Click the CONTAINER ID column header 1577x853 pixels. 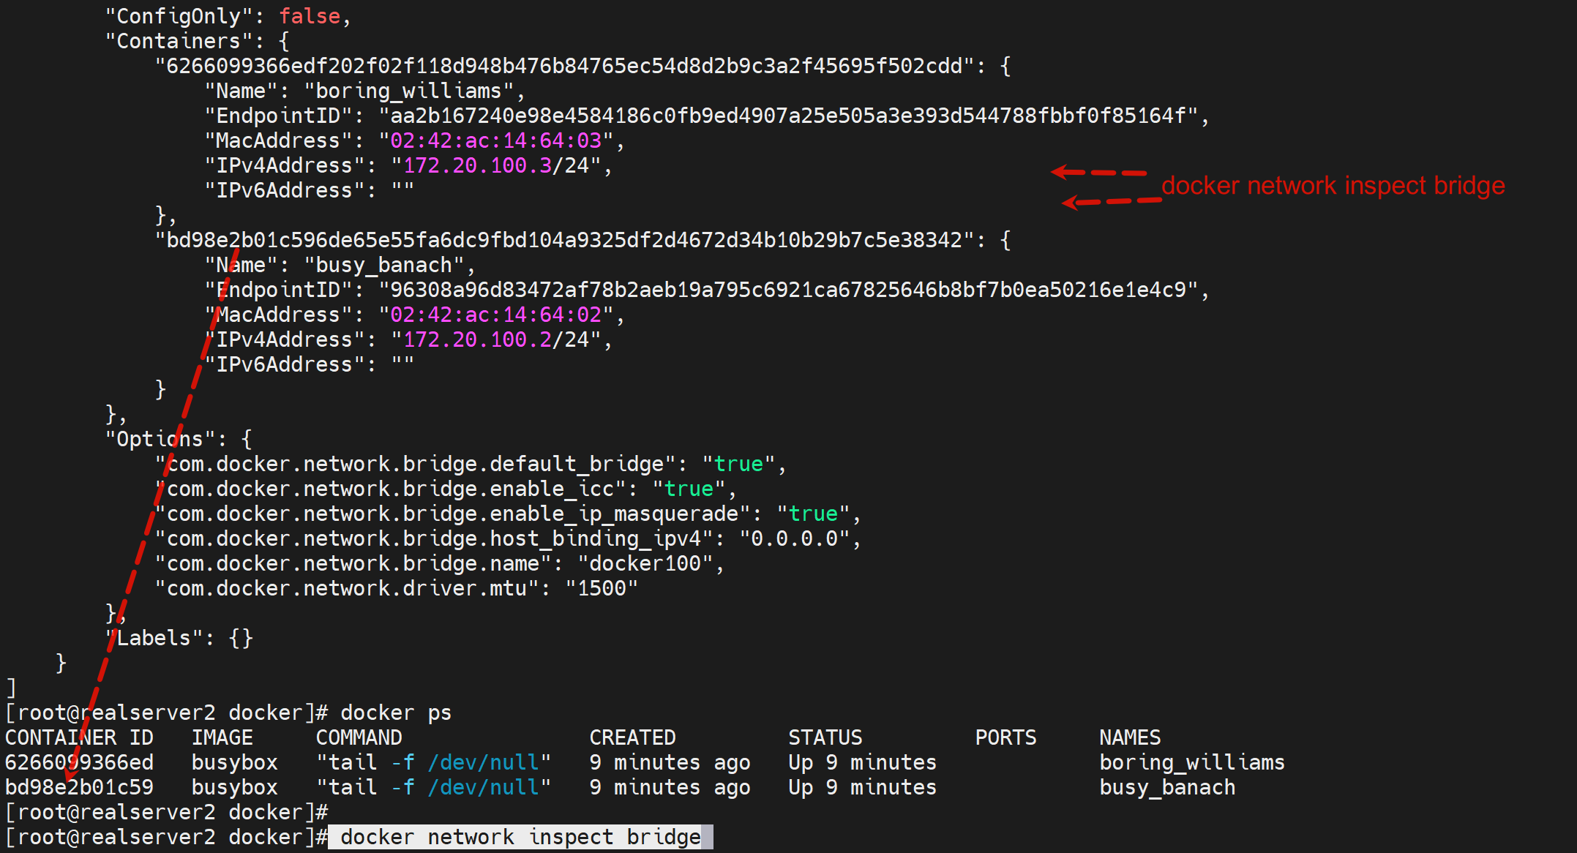pos(79,737)
